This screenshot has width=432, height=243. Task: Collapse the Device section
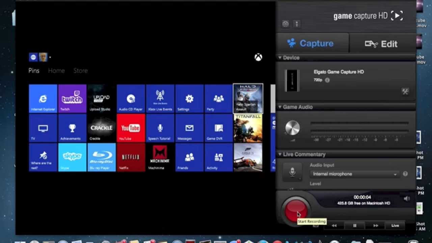point(280,58)
